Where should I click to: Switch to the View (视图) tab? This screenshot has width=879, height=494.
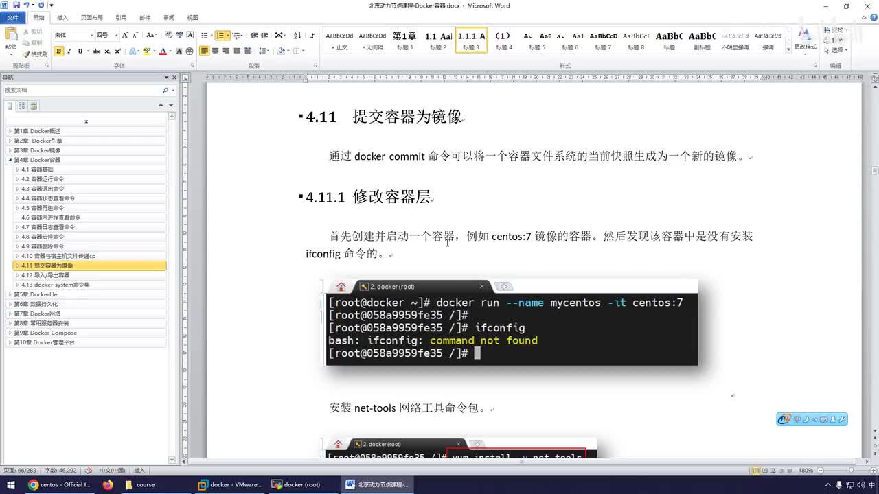pos(192,17)
